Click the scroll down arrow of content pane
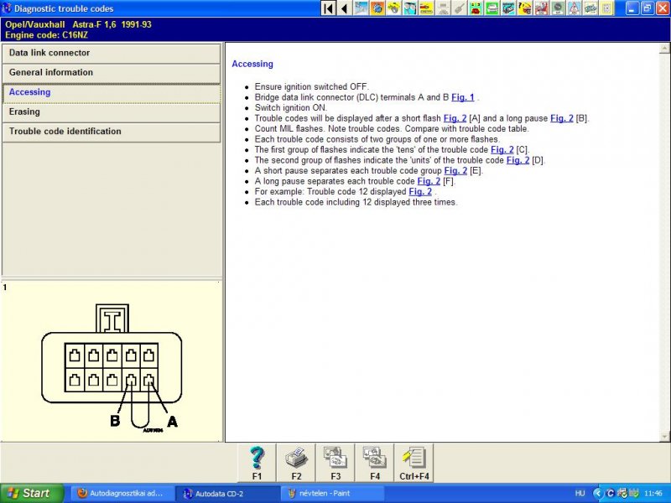 [664, 436]
